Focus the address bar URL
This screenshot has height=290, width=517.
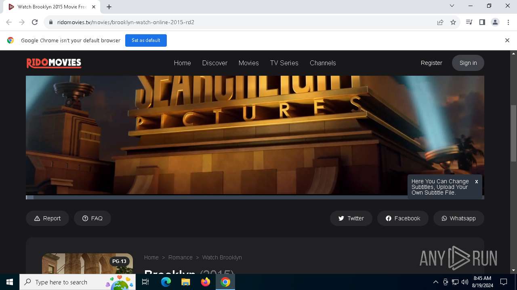126,22
